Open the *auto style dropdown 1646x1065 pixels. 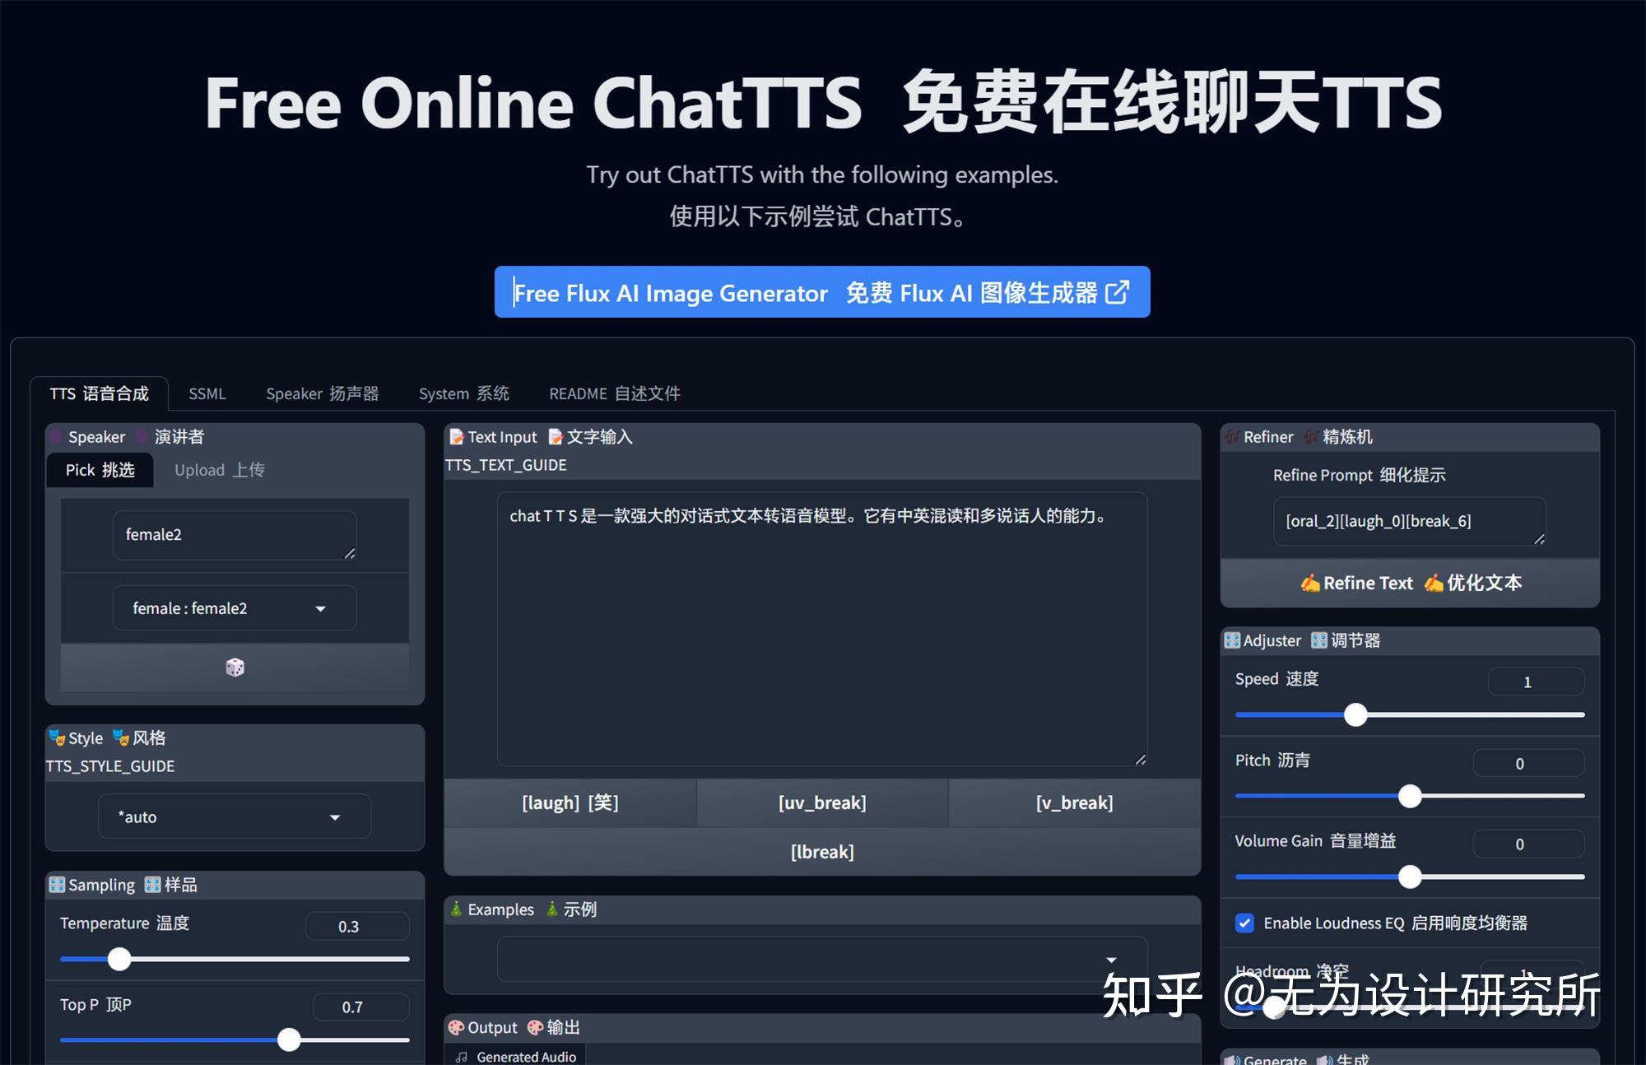click(235, 816)
